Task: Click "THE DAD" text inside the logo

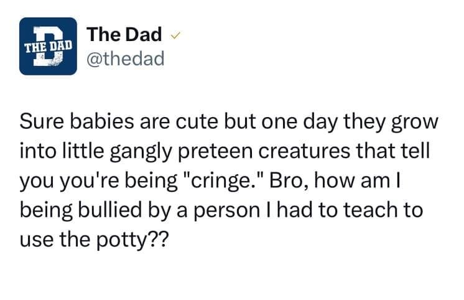Action: pos(48,46)
